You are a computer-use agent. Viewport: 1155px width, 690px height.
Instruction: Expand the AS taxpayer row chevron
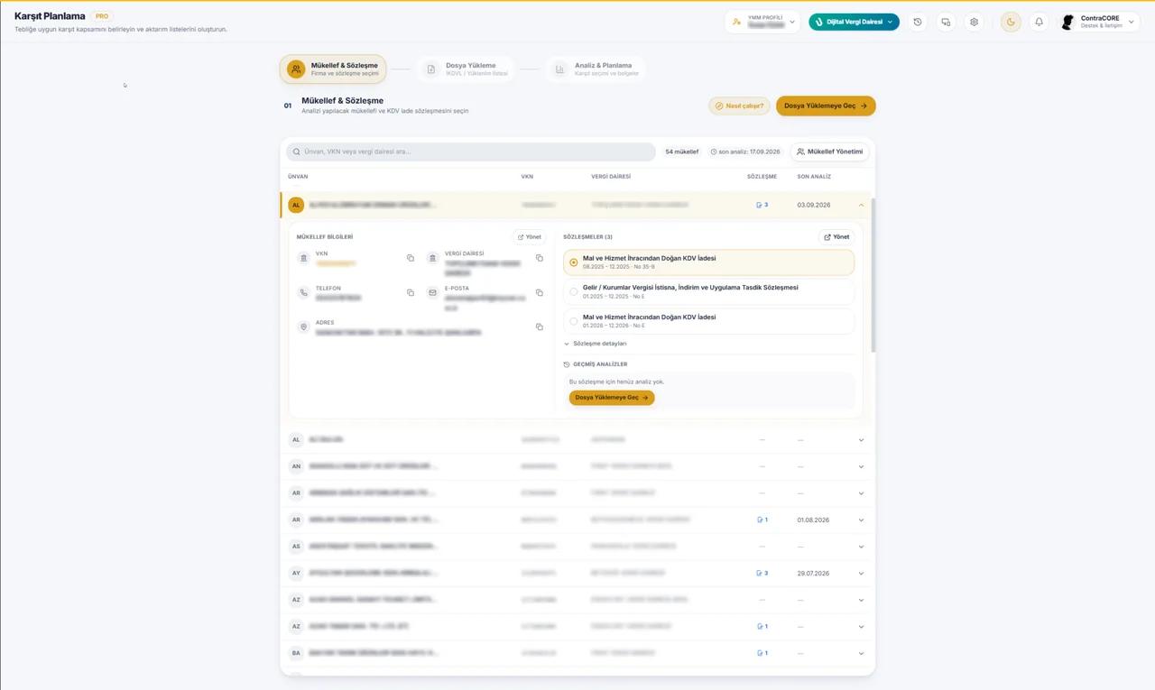[x=861, y=547]
